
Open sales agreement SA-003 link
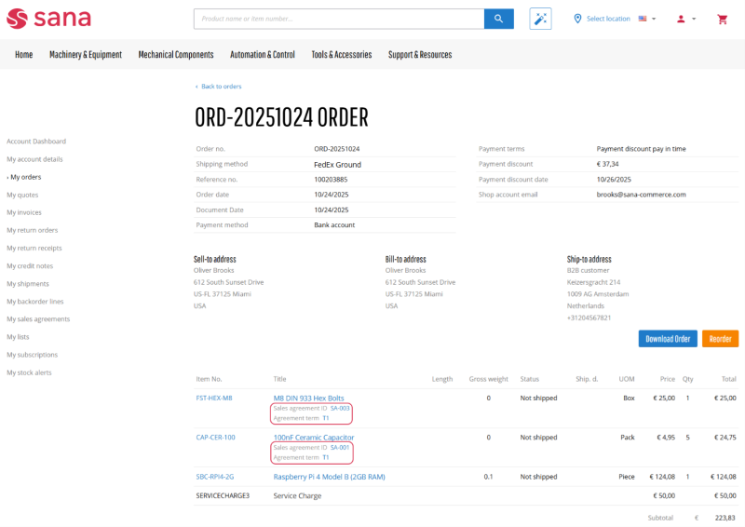tap(340, 408)
